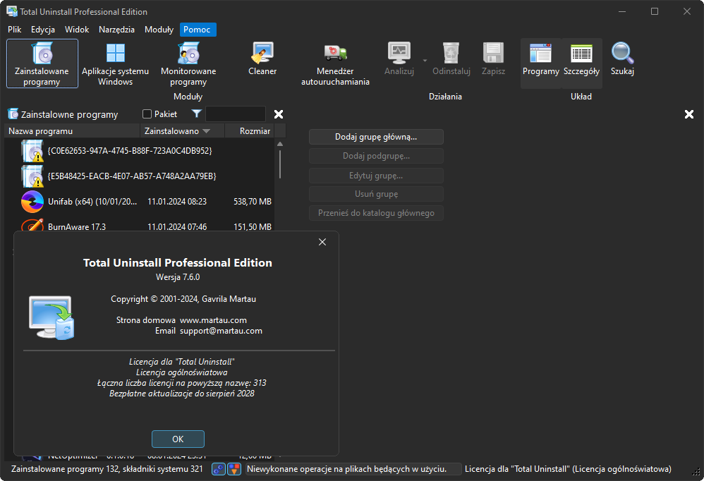
Task: Open the Pomoc menu
Action: [x=197, y=30]
